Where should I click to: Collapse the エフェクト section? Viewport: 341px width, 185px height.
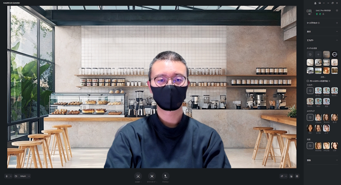point(337,40)
